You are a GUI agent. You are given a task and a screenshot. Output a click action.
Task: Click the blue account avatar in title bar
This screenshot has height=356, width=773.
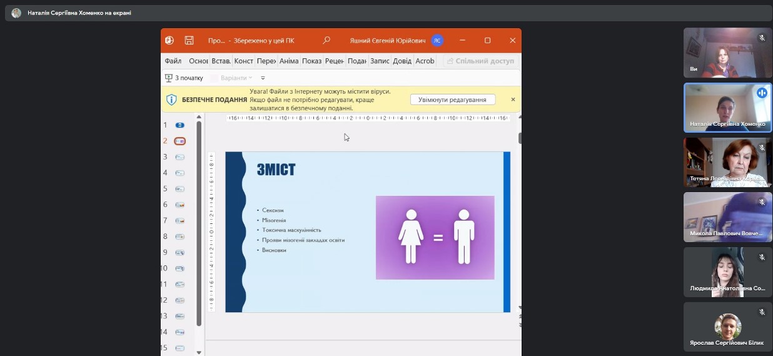tap(437, 41)
